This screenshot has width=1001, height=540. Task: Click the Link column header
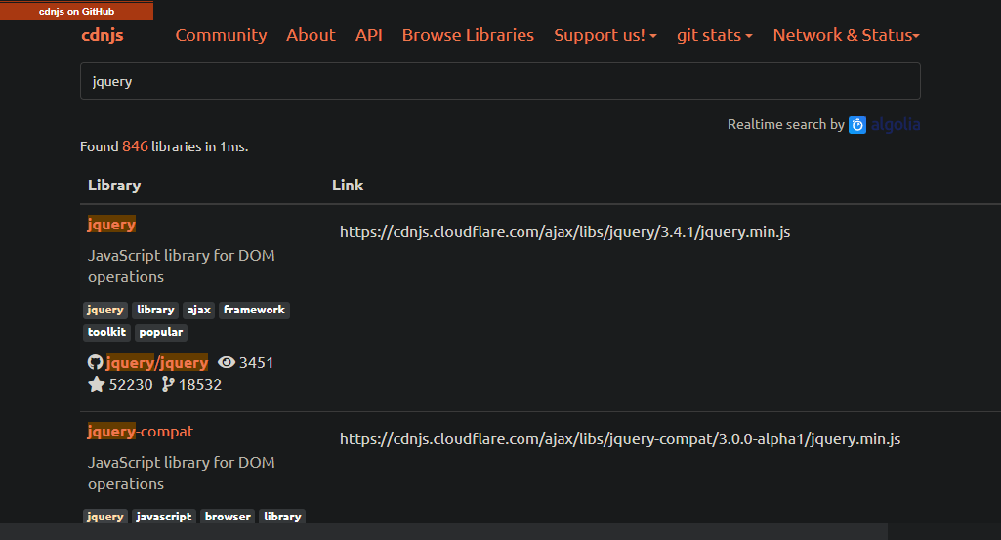click(x=348, y=186)
